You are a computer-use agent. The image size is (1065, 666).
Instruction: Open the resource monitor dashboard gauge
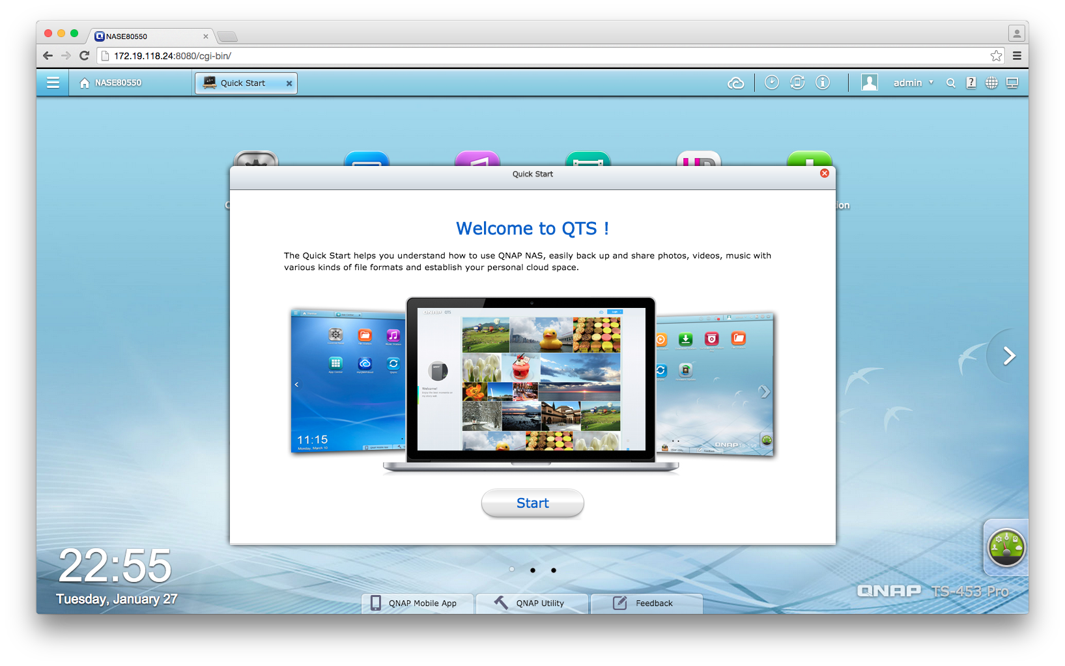click(x=1006, y=548)
